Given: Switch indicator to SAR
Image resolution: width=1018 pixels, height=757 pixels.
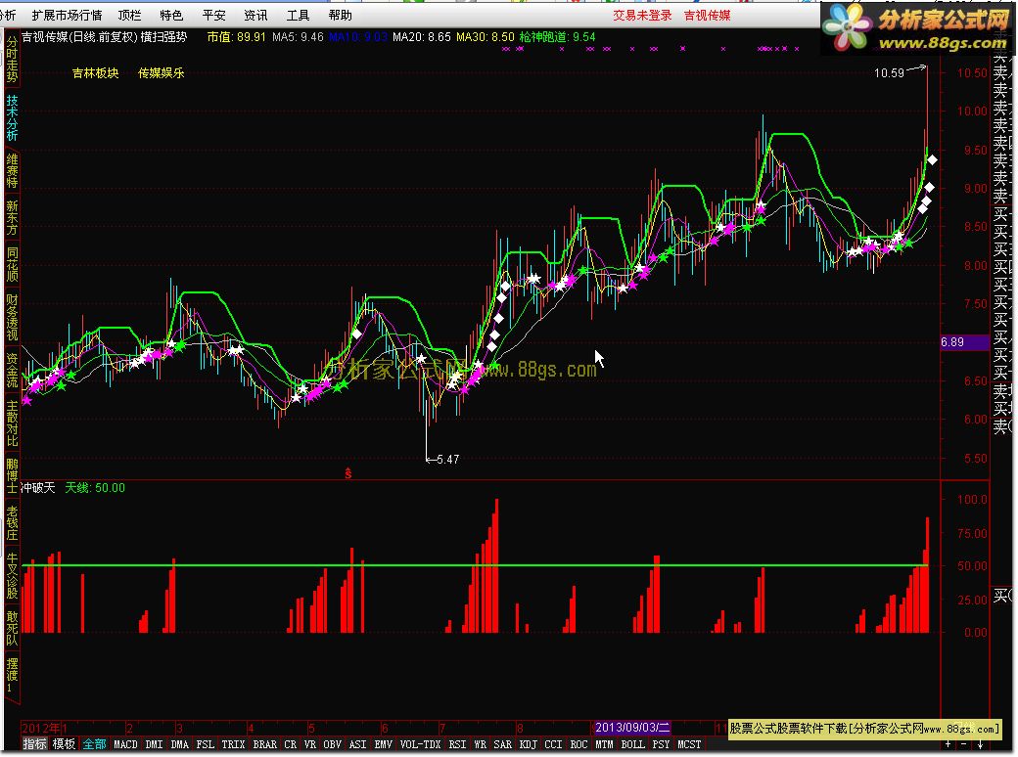Looking at the screenshot, I should (x=502, y=744).
